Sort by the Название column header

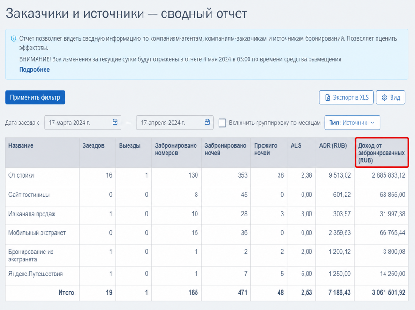[21, 145]
